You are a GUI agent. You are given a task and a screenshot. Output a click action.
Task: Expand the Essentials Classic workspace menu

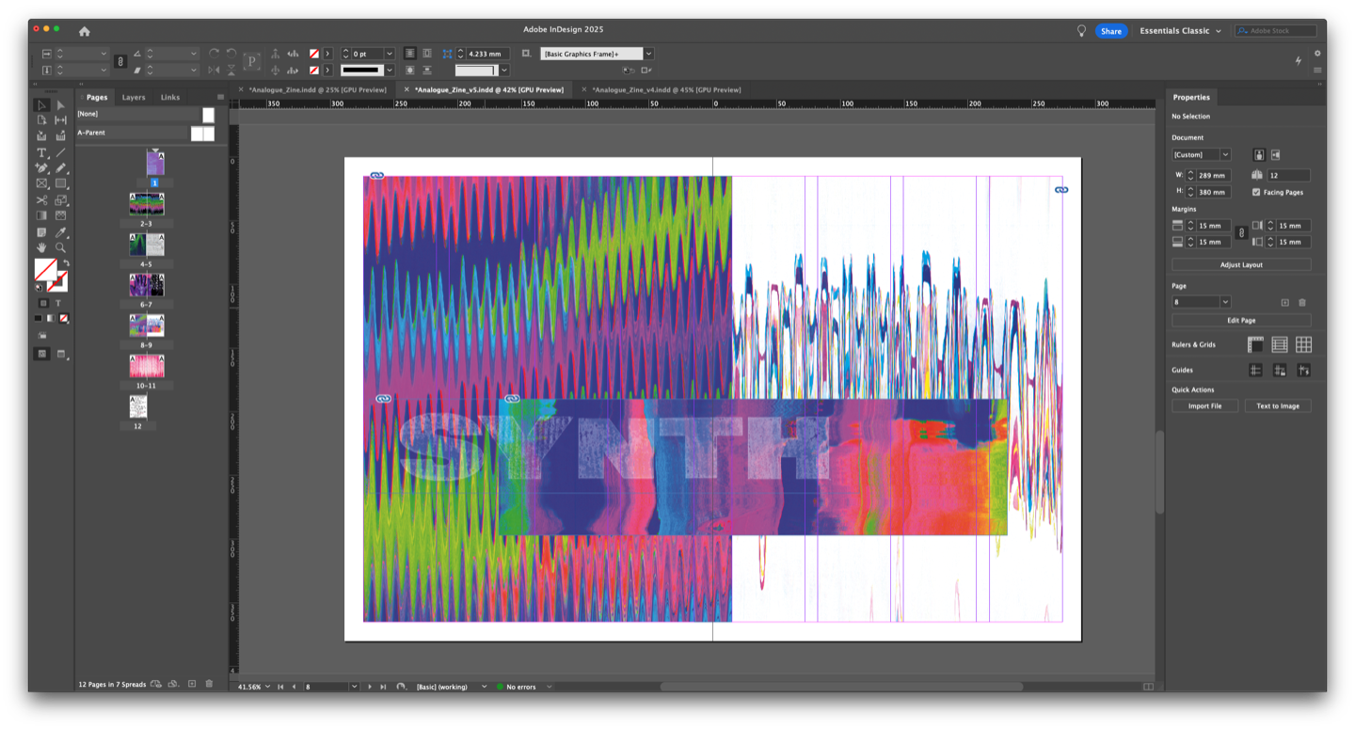click(x=1180, y=31)
